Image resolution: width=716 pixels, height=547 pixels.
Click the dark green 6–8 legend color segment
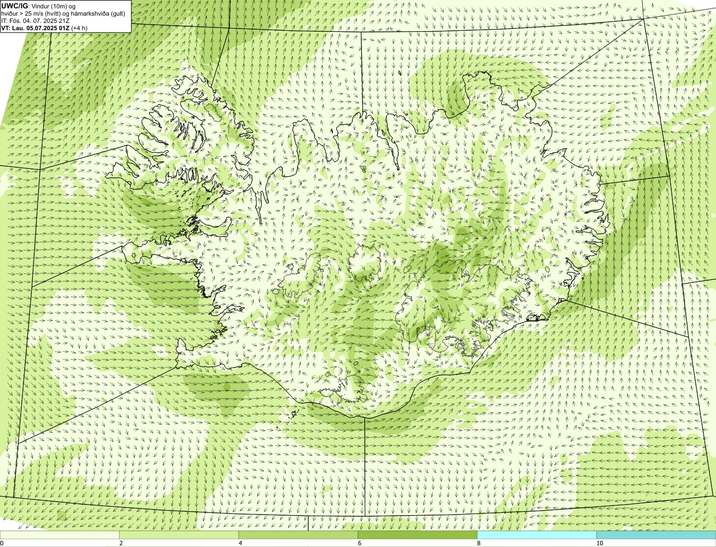pos(418,535)
